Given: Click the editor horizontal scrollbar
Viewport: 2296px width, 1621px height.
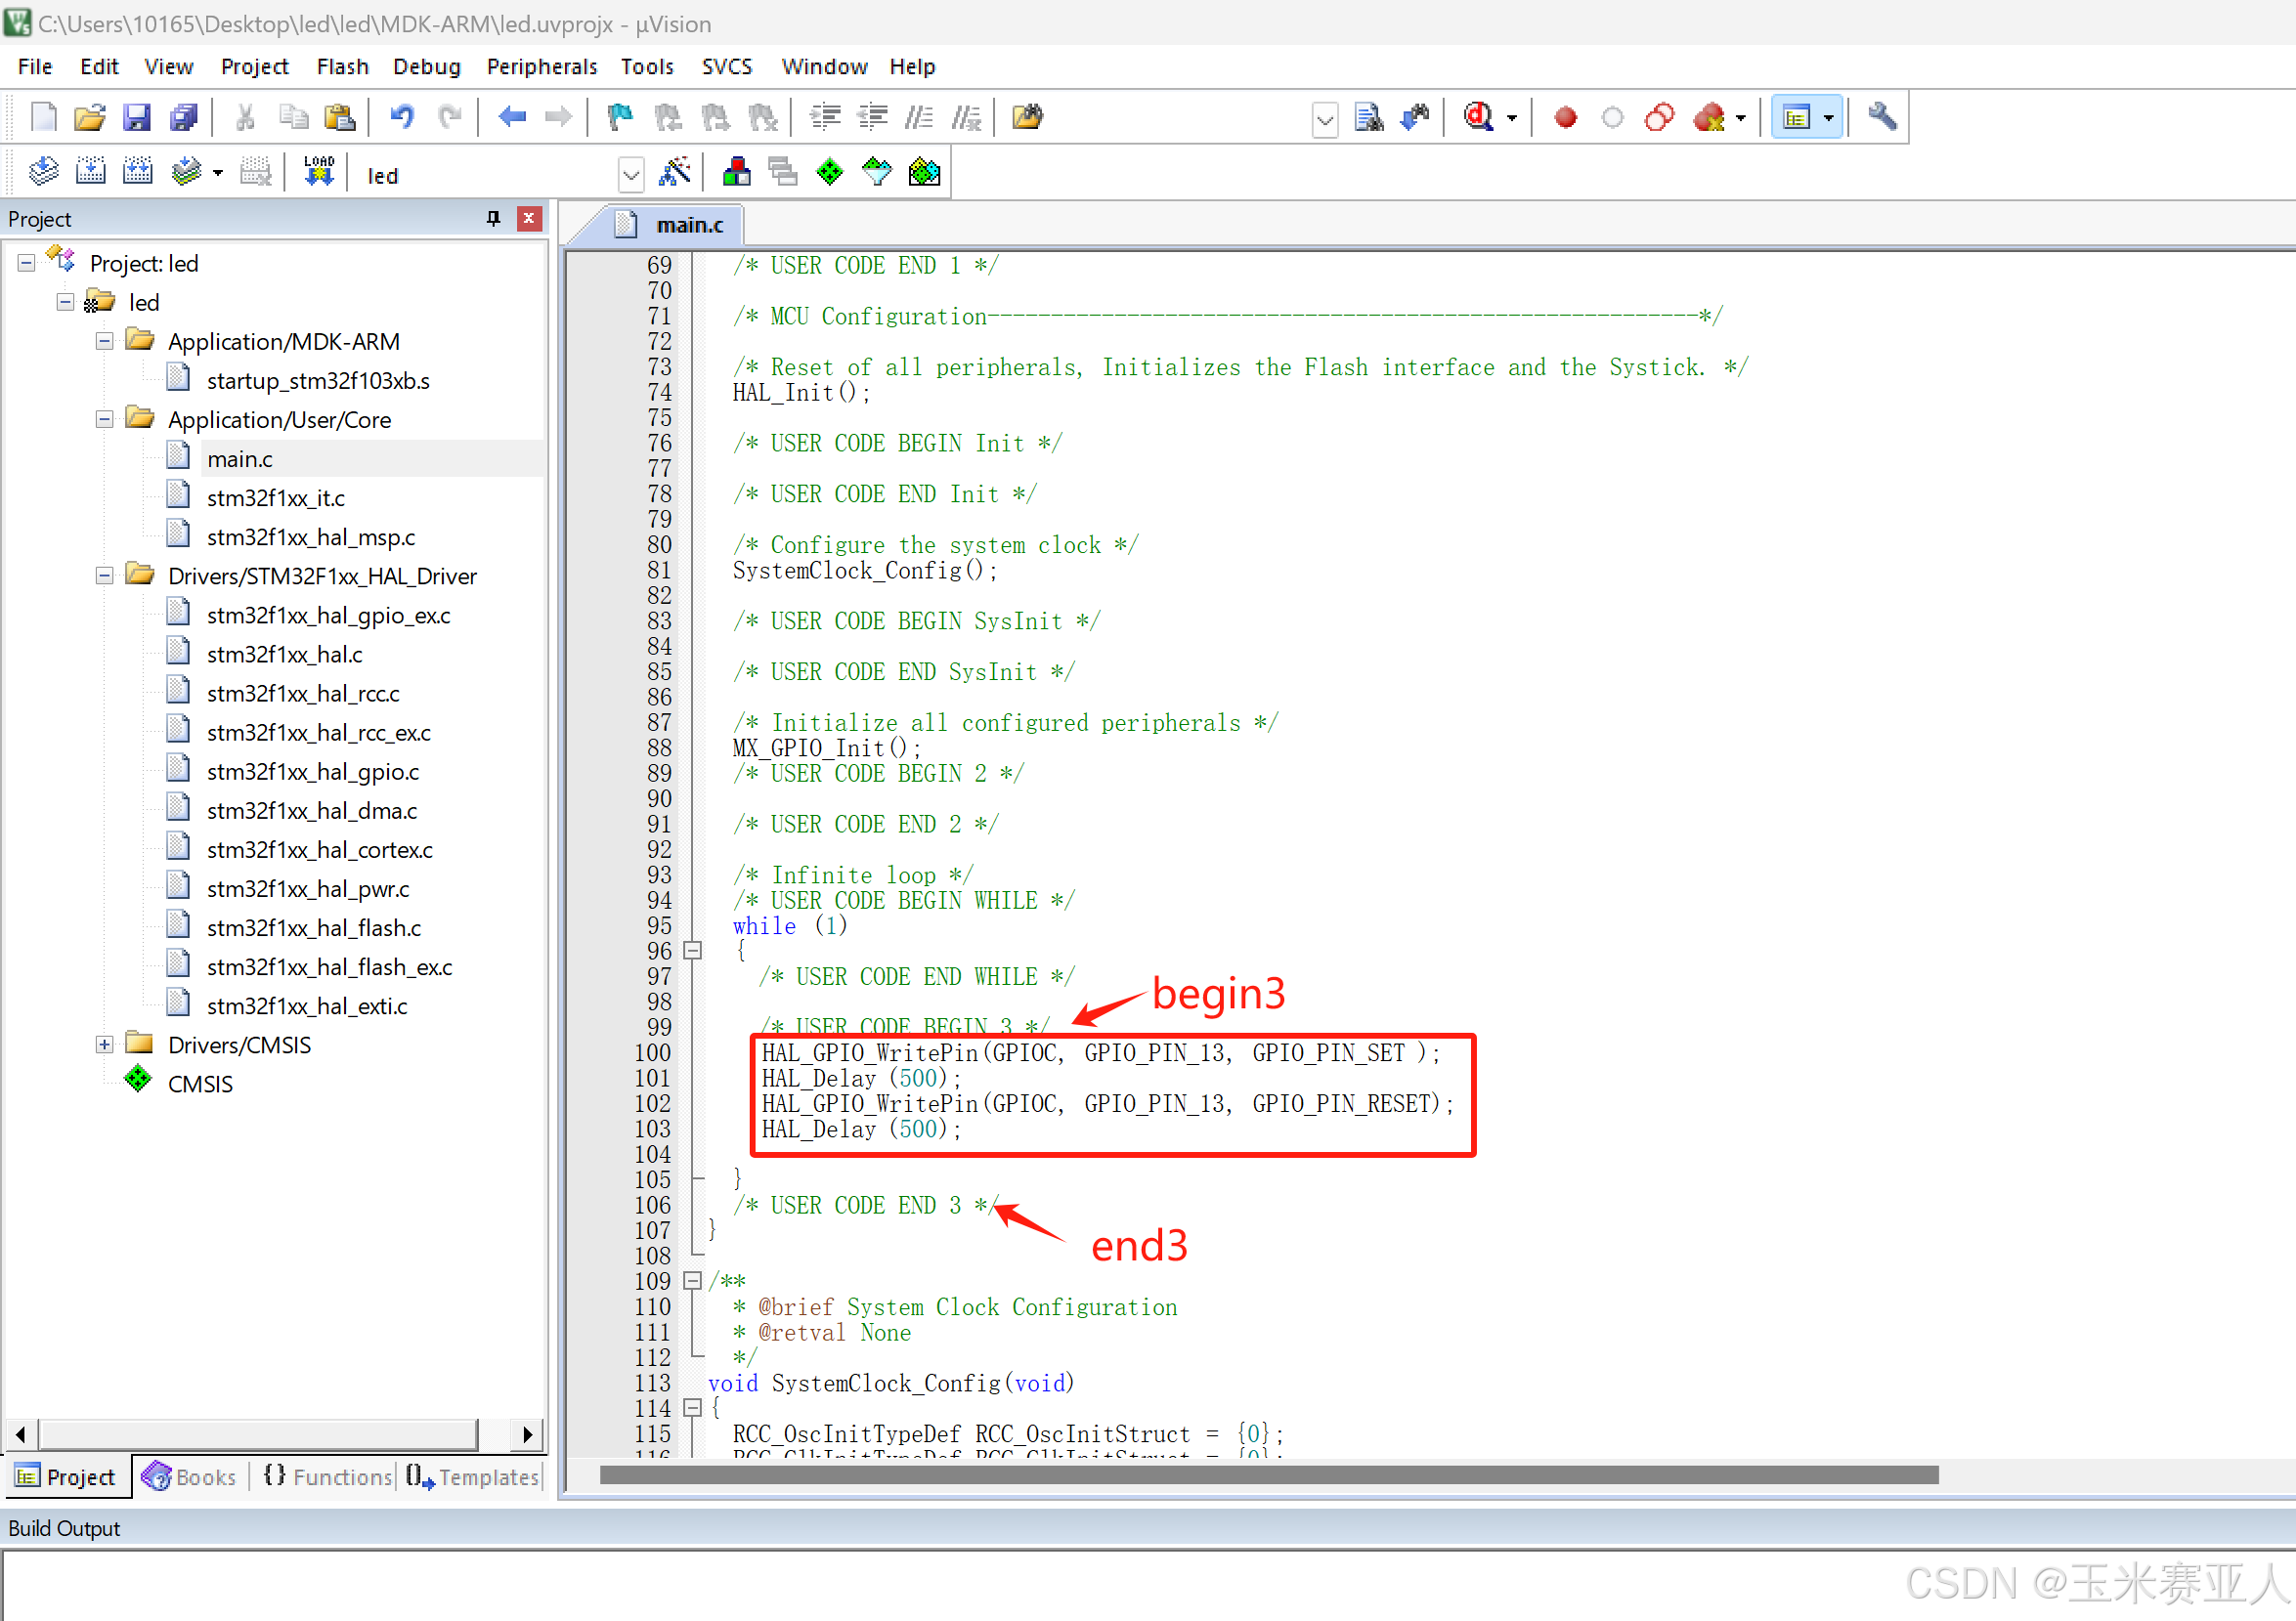Looking at the screenshot, I should (1268, 1475).
